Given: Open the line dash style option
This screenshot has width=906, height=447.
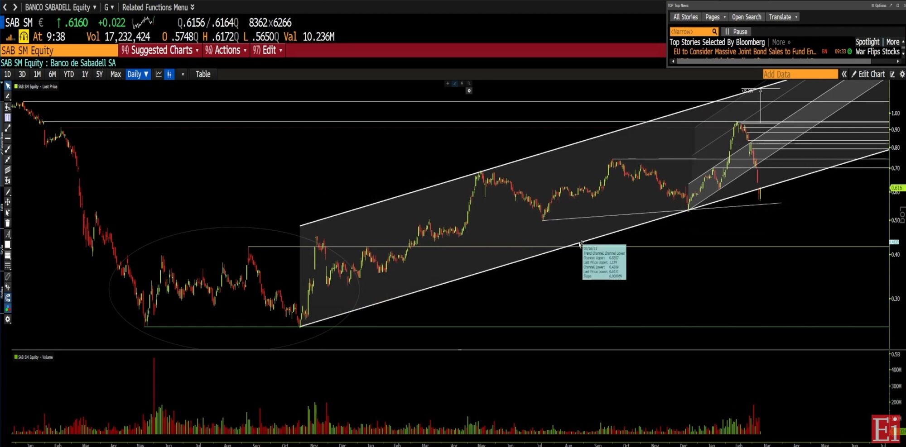Looking at the screenshot, I should 8,266.
